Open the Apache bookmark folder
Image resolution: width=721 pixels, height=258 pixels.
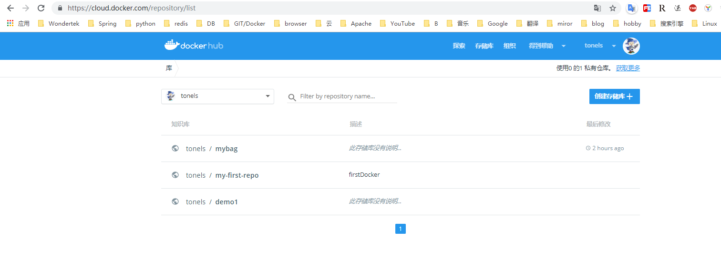(356, 23)
